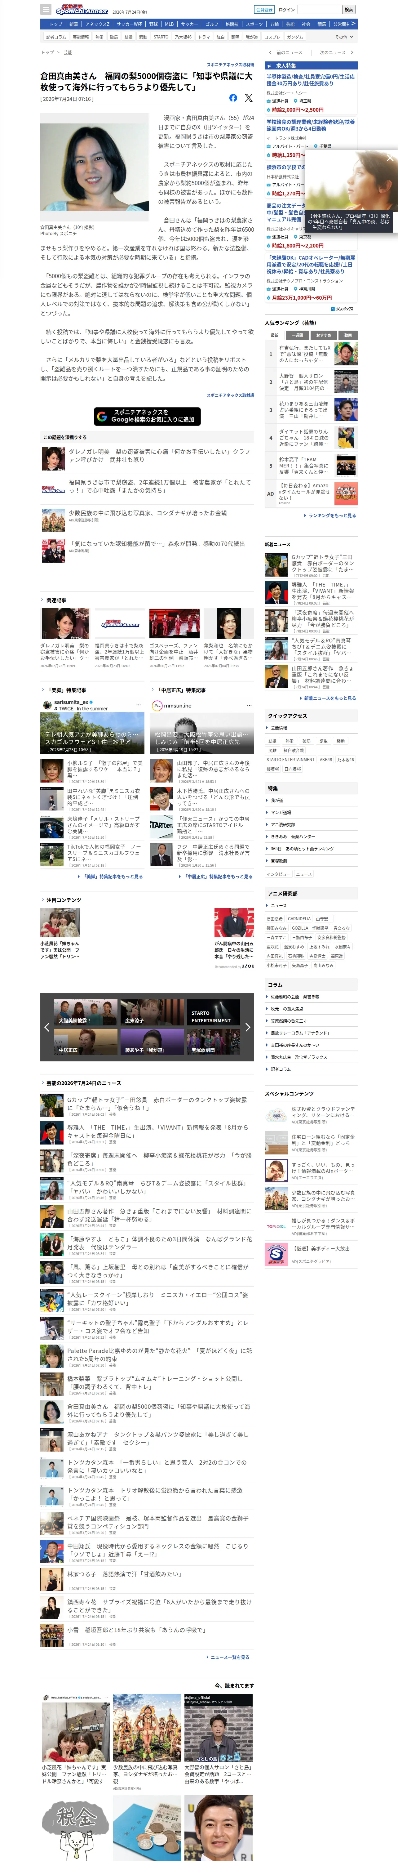
Task: Open rank 1 有吉弘行 article thumbnail
Action: [345, 354]
